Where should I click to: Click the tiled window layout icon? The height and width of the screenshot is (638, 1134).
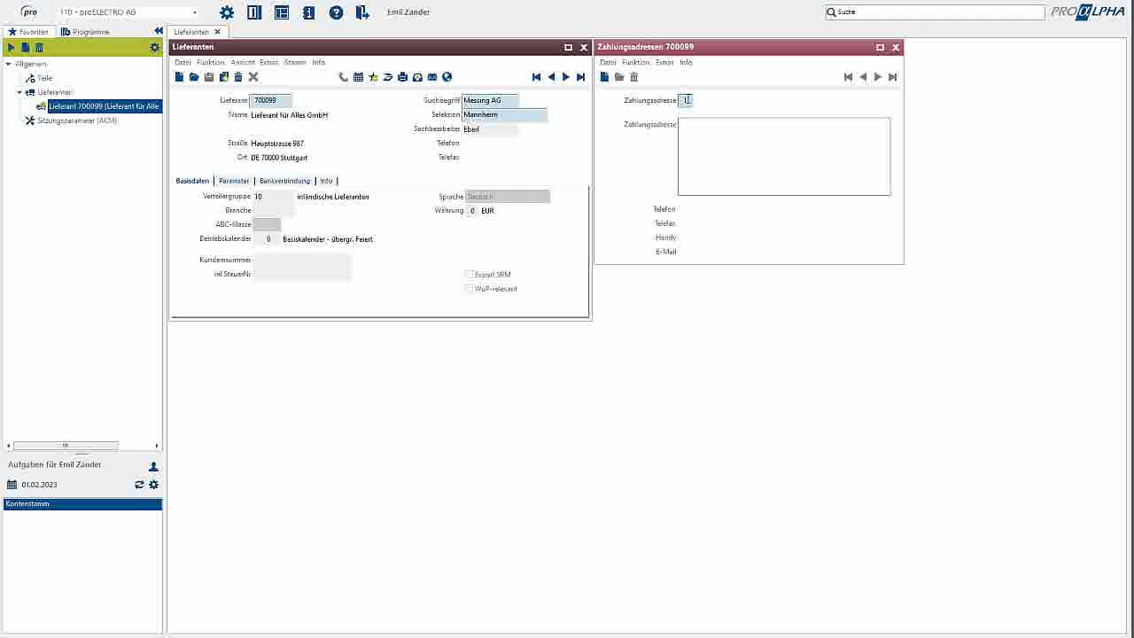pos(282,12)
